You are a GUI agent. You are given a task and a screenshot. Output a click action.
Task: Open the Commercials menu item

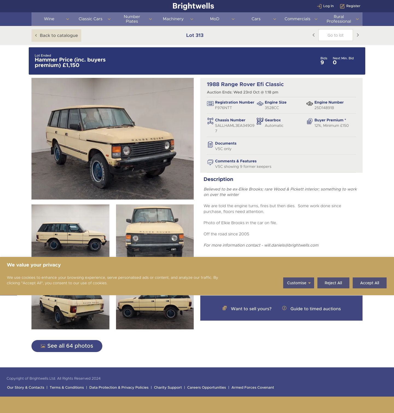click(297, 19)
